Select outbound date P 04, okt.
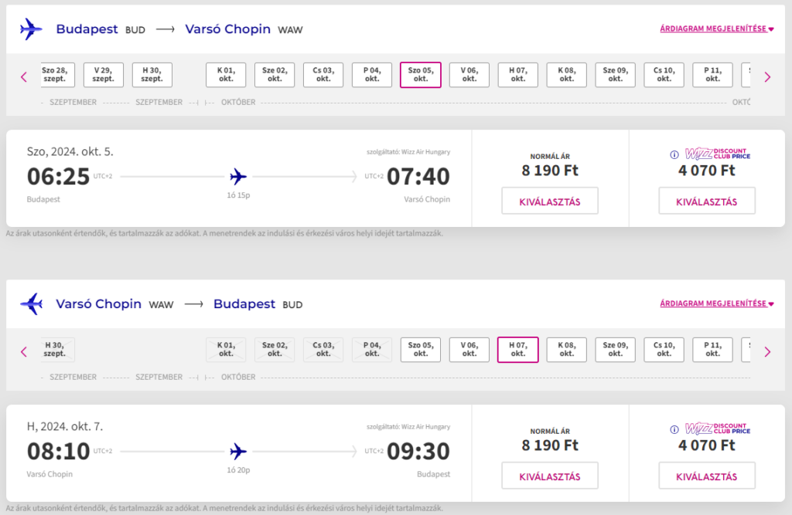792x515 pixels. click(372, 75)
